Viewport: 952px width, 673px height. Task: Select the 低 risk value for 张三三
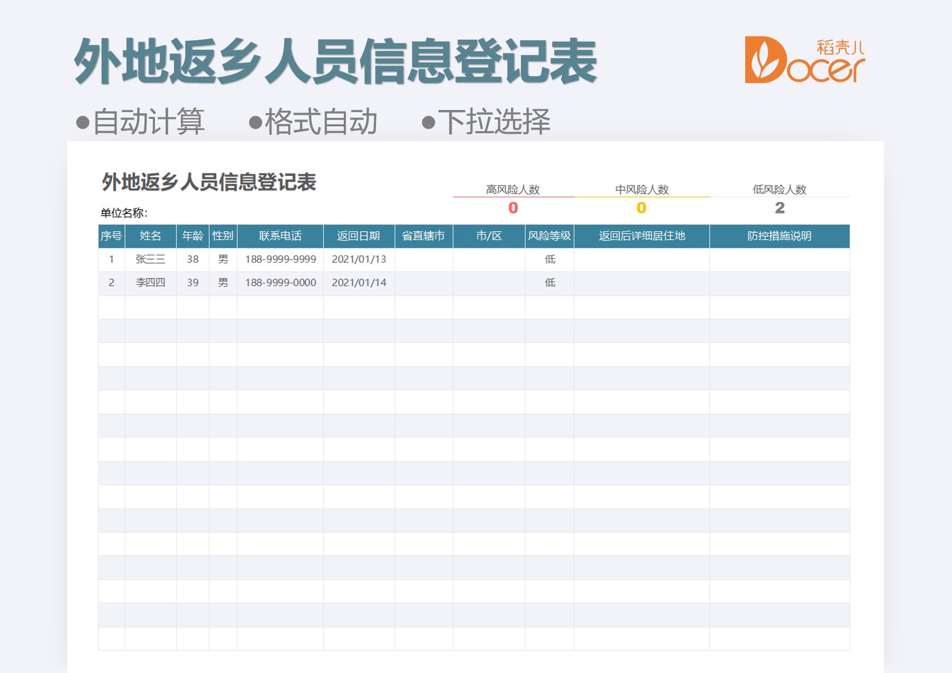[x=550, y=259]
